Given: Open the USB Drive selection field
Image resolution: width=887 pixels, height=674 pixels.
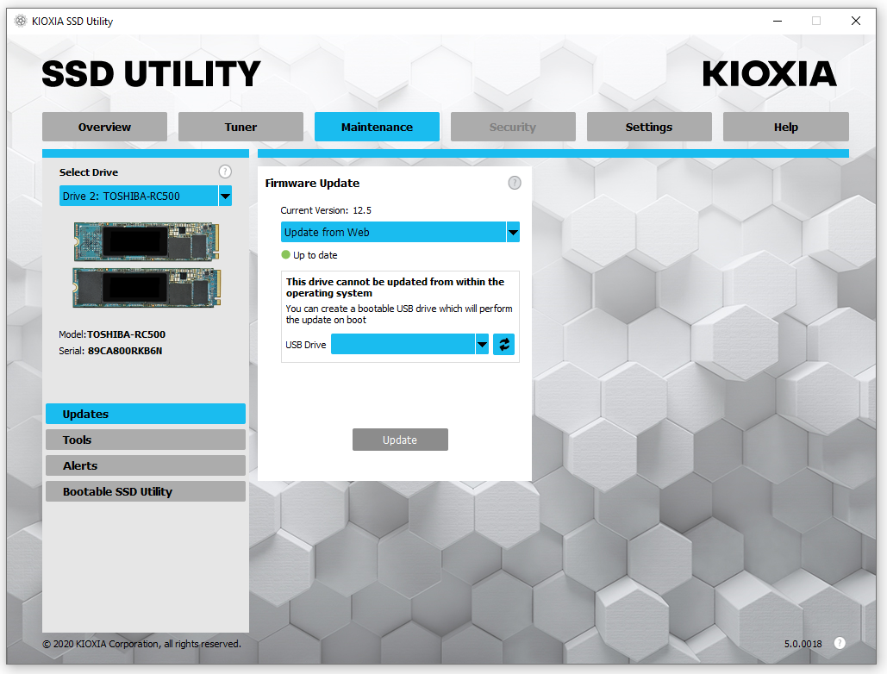Looking at the screenshot, I should (409, 345).
